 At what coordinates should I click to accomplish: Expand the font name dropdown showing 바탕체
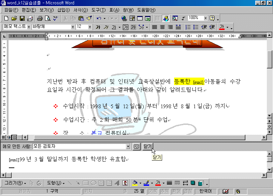[73, 27]
